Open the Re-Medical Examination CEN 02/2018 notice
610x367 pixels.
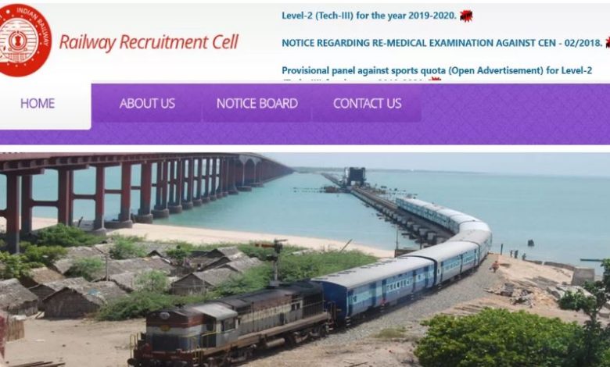442,43
